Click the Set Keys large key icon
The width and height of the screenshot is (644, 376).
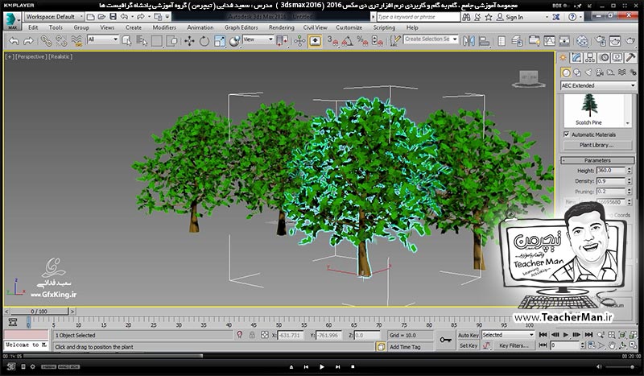tap(446, 340)
